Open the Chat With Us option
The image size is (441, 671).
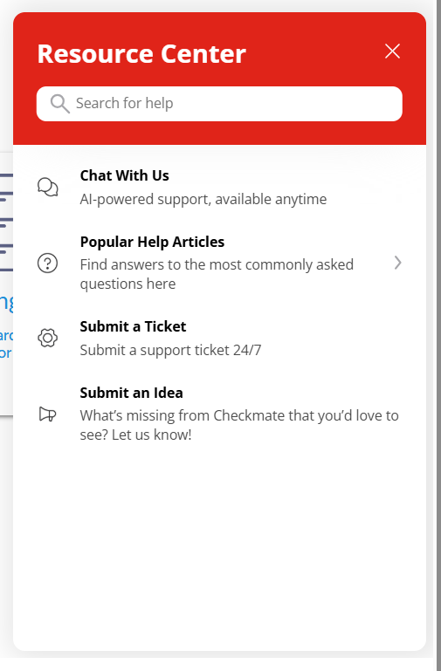(219, 187)
